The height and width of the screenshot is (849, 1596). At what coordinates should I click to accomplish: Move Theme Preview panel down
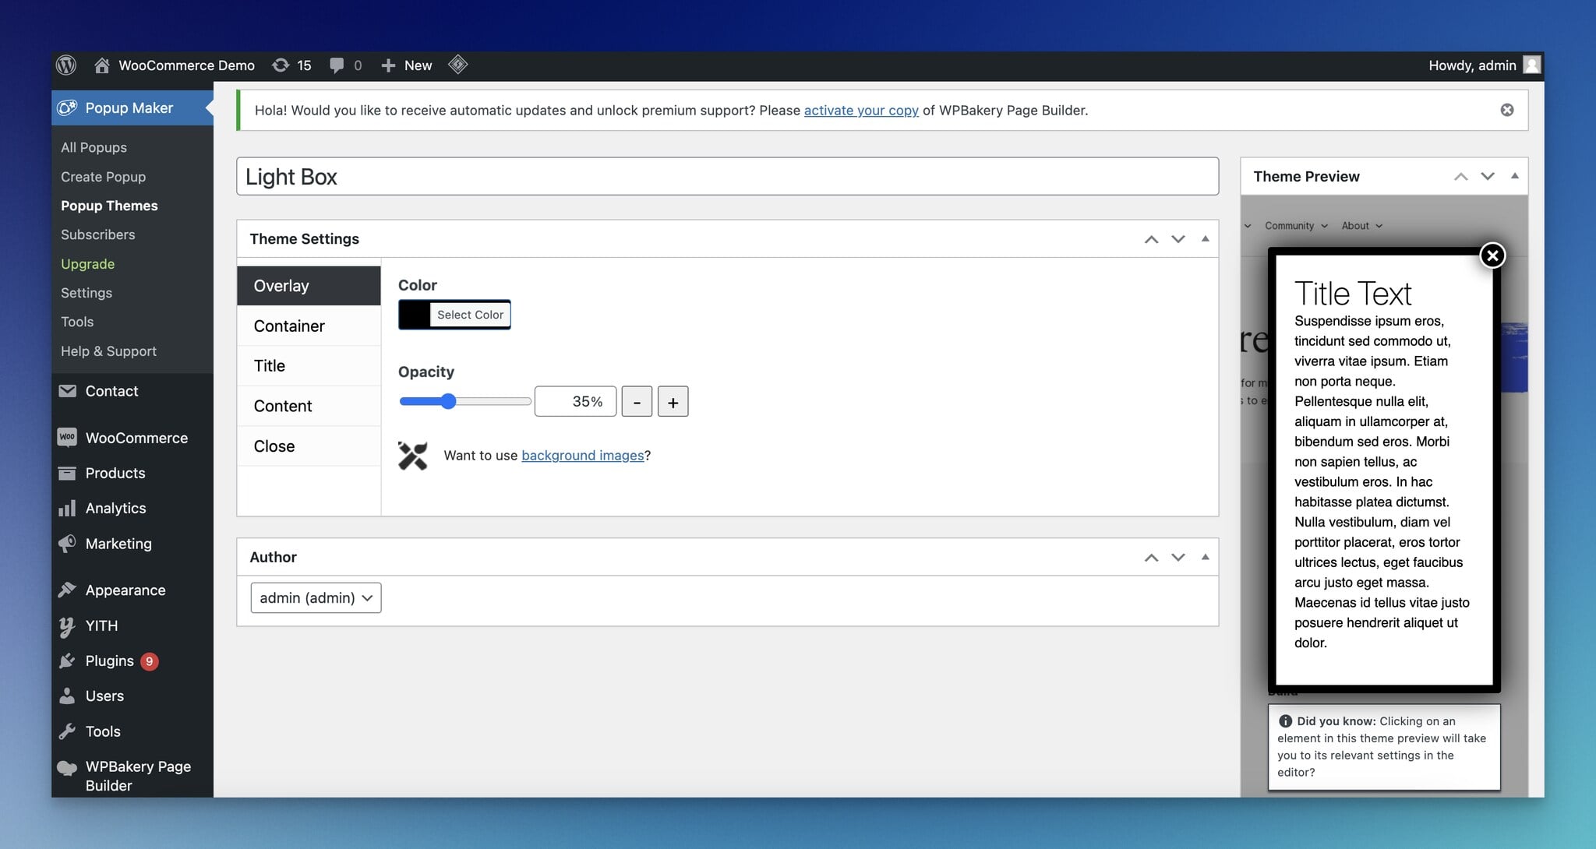click(1488, 177)
